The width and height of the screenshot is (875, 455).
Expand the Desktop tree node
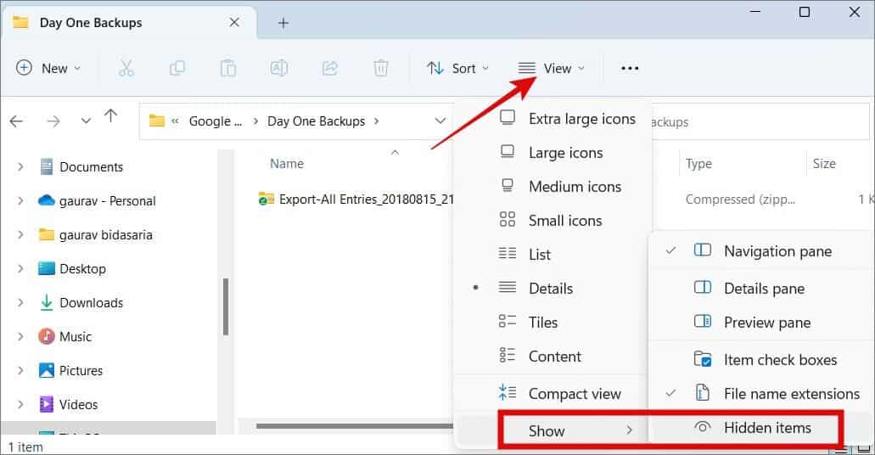[20, 268]
